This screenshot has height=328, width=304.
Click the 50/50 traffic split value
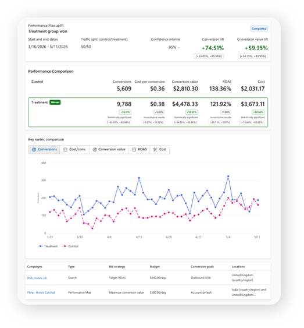click(x=86, y=47)
